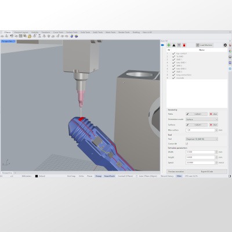Screen dimensions: 232x232
Task: Toggle the checkmark for 'SMD 1' row
Action: click(x=173, y=60)
